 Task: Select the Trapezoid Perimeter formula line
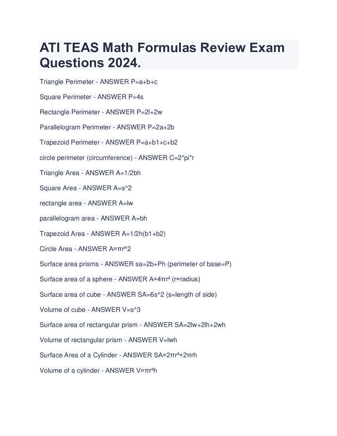(109, 142)
